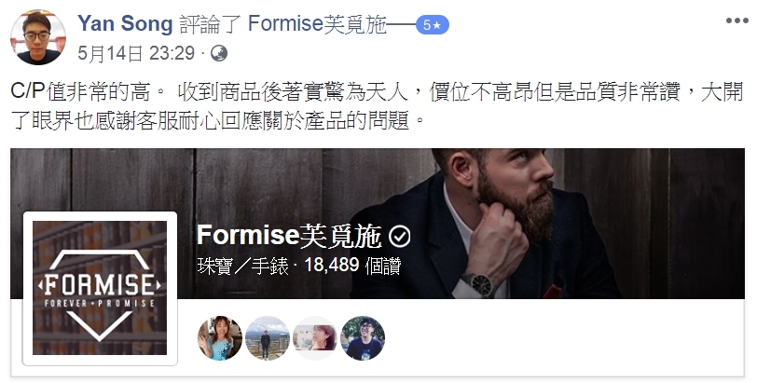Open Formise芙覓施 link in post header

tap(317, 24)
